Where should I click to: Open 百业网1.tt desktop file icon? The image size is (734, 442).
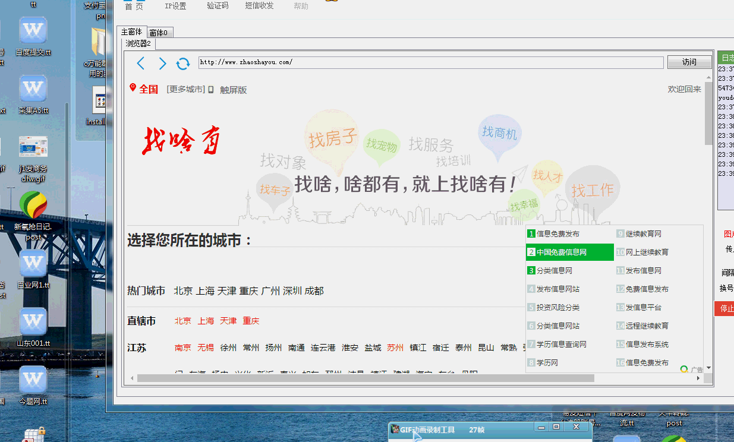[x=33, y=270]
